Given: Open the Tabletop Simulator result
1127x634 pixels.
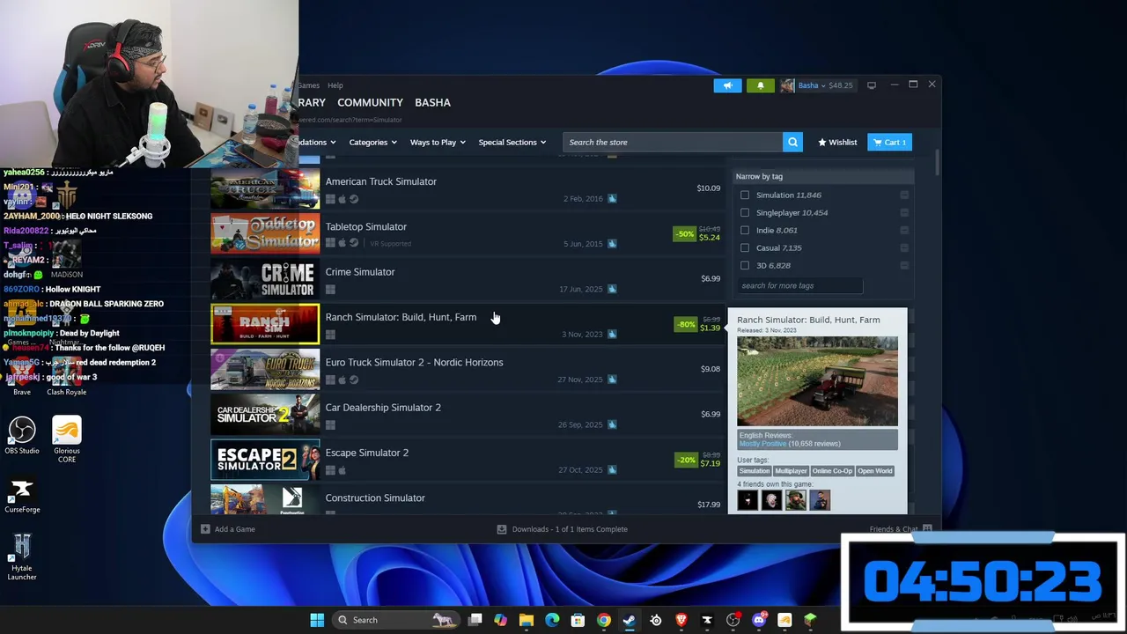Looking at the screenshot, I should 467,234.
